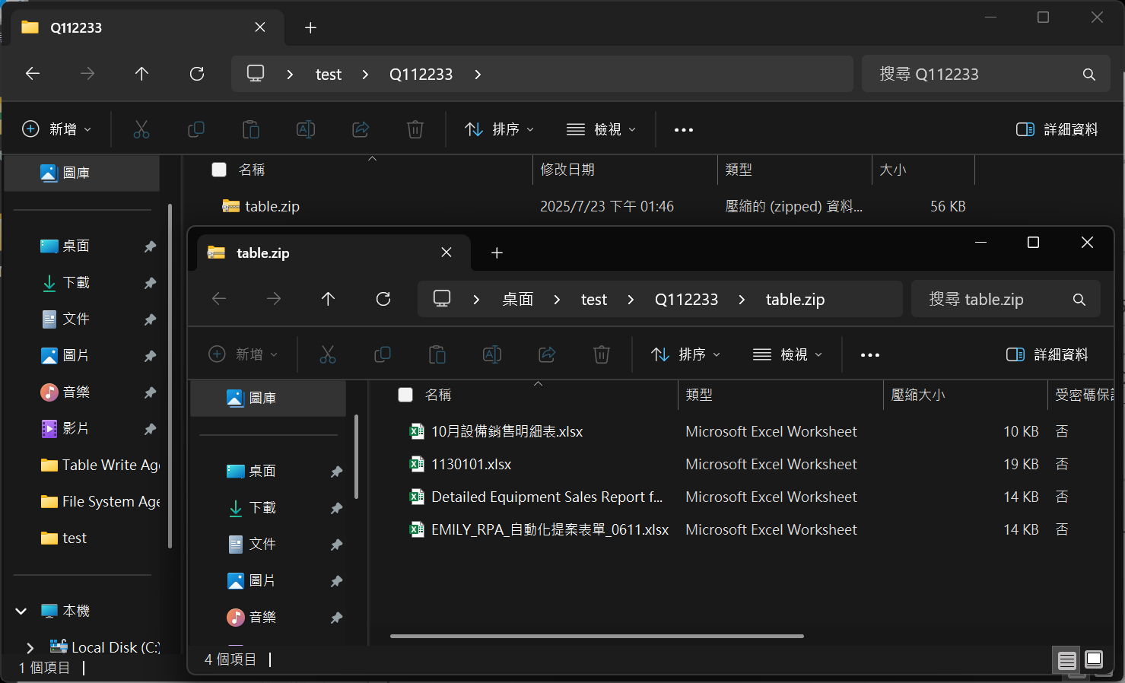
Task: Open 檢視 view dropdown in Q112233 window
Action: click(601, 130)
